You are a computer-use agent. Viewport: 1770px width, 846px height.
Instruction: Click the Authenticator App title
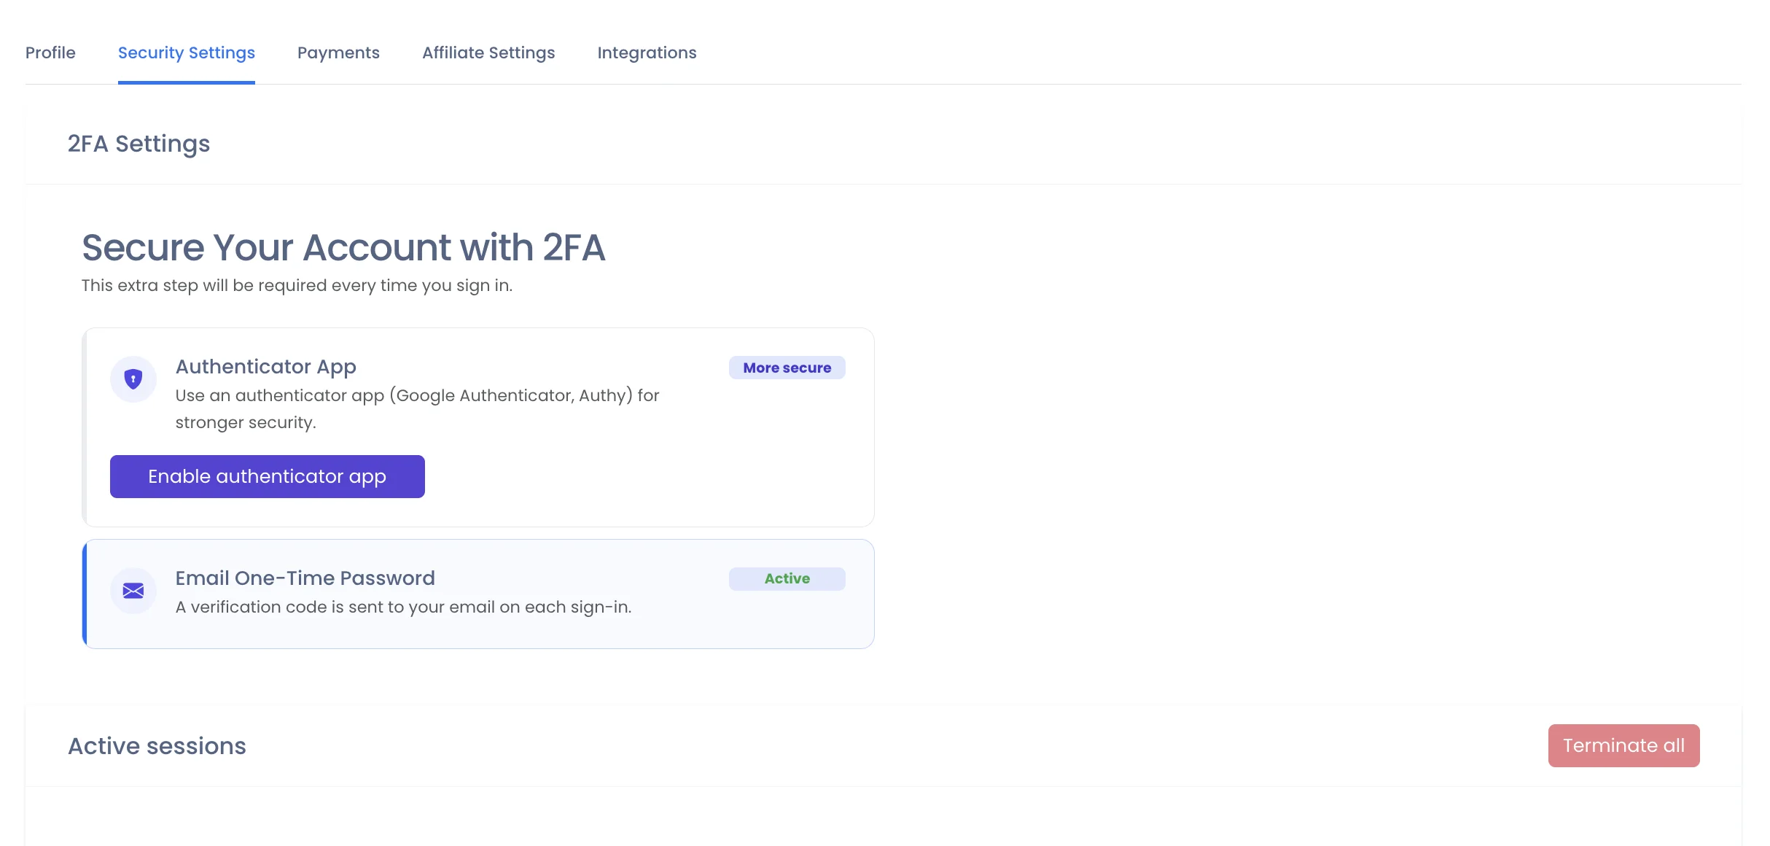pyautogui.click(x=266, y=366)
